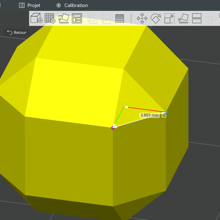Click the Add primitive cube icon
This screenshot has height=220, width=220.
(x=36, y=18)
